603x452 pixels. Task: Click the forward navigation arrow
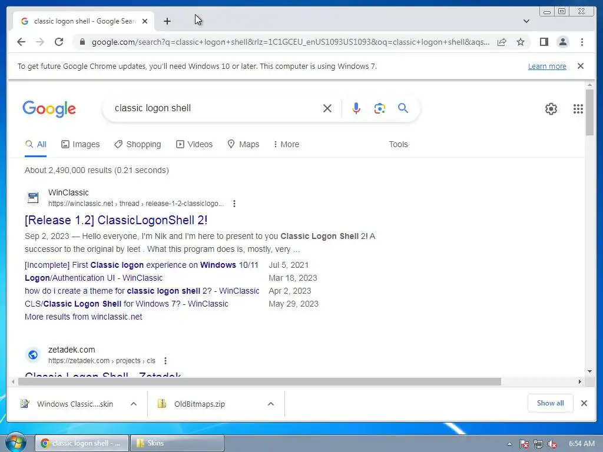click(x=40, y=42)
